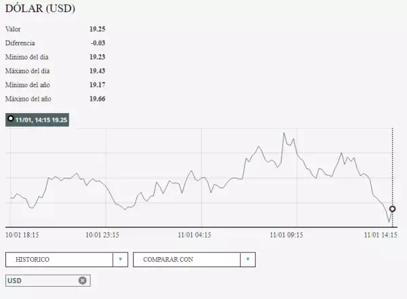Image resolution: width=407 pixels, height=299 pixels.
Task: Remove the USD tag with the x icon
Action: 83,280
